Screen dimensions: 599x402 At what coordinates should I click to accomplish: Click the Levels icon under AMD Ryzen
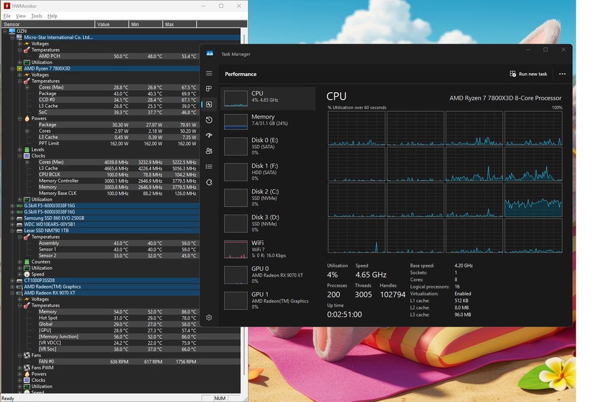[27, 150]
